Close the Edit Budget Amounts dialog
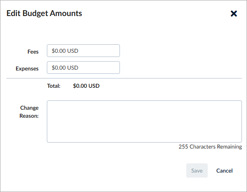Image resolution: width=247 pixels, height=192 pixels. pyautogui.click(x=234, y=14)
